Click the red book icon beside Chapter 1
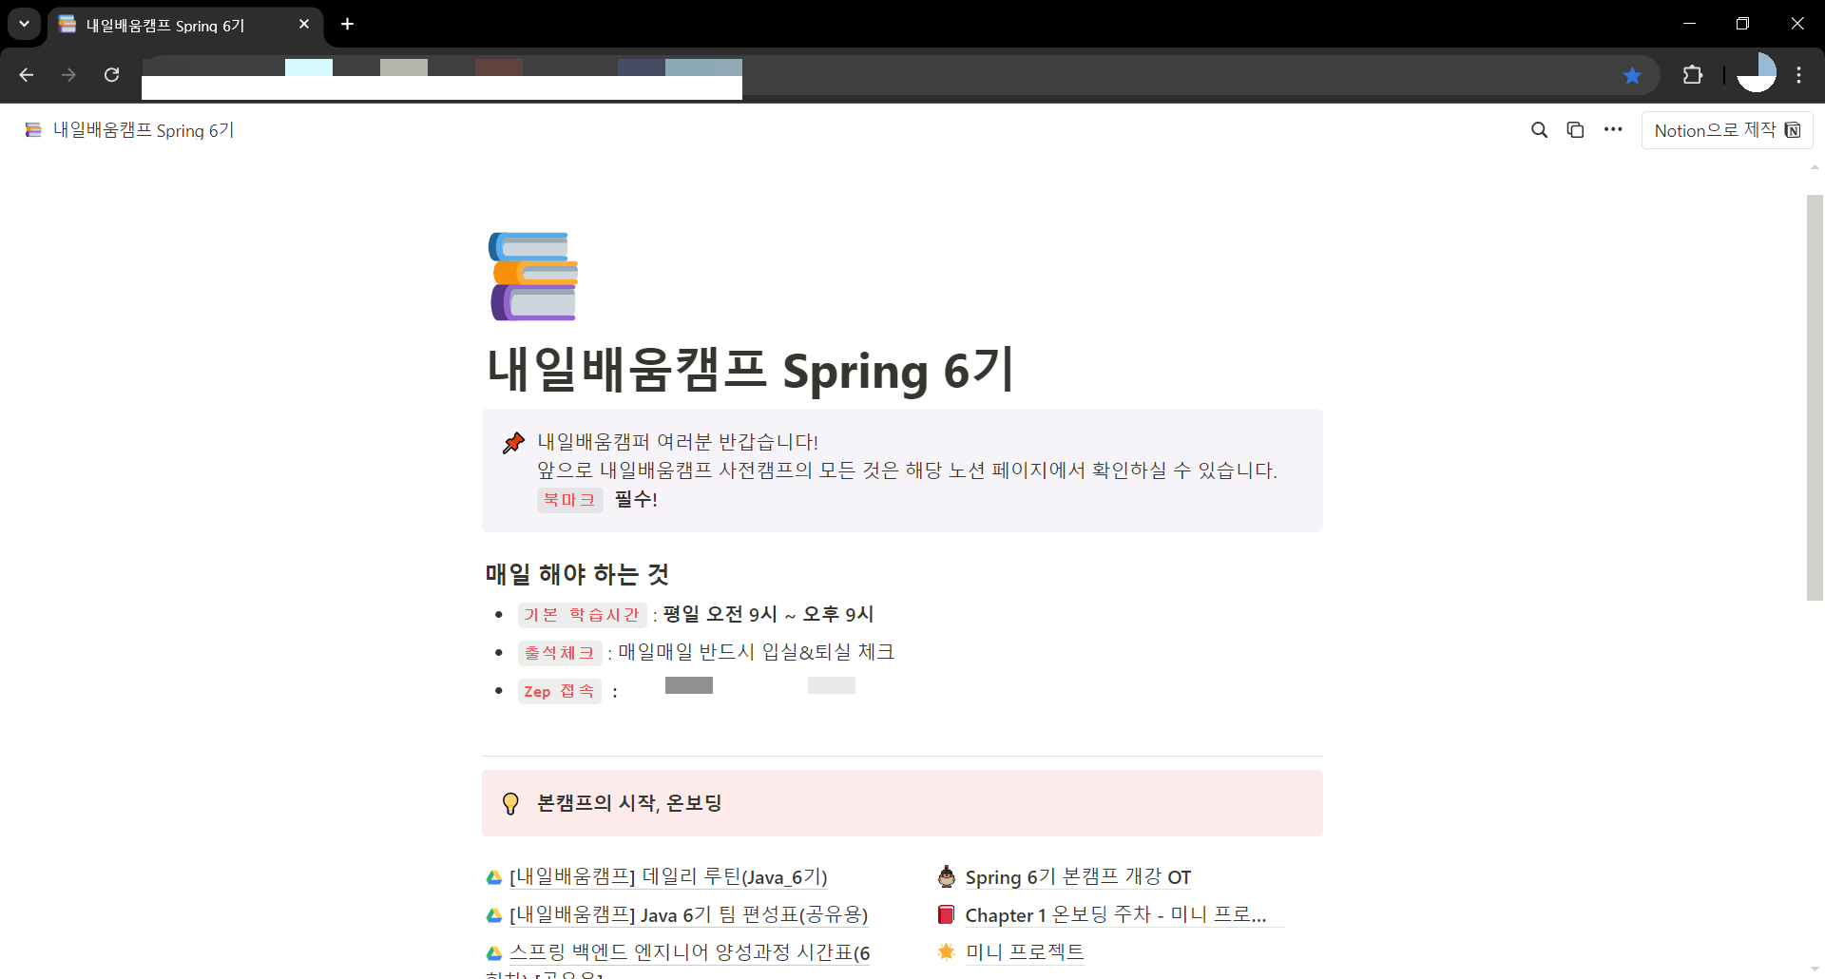The image size is (1825, 979). (946, 914)
